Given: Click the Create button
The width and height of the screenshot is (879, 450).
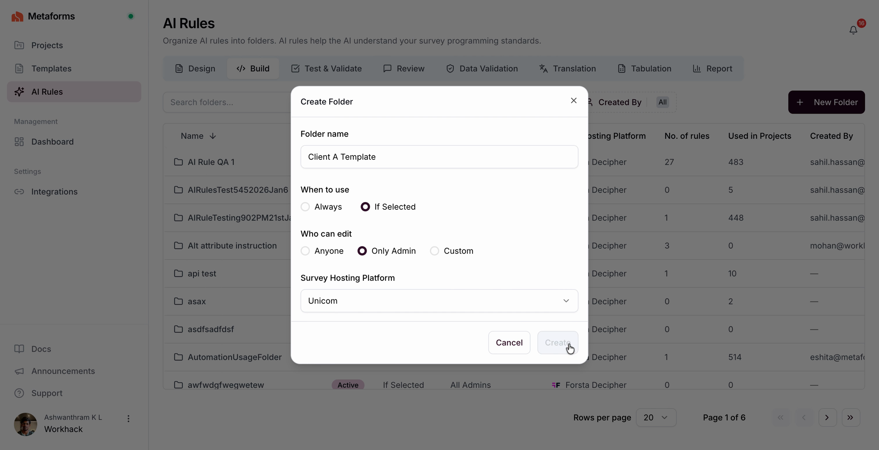Looking at the screenshot, I should [x=557, y=342].
